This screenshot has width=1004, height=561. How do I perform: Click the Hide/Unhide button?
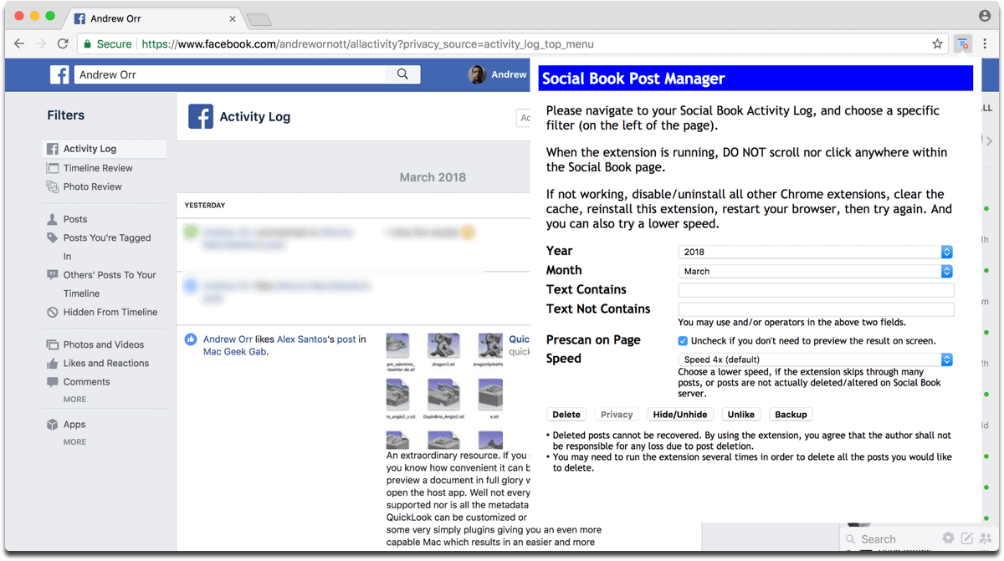680,415
